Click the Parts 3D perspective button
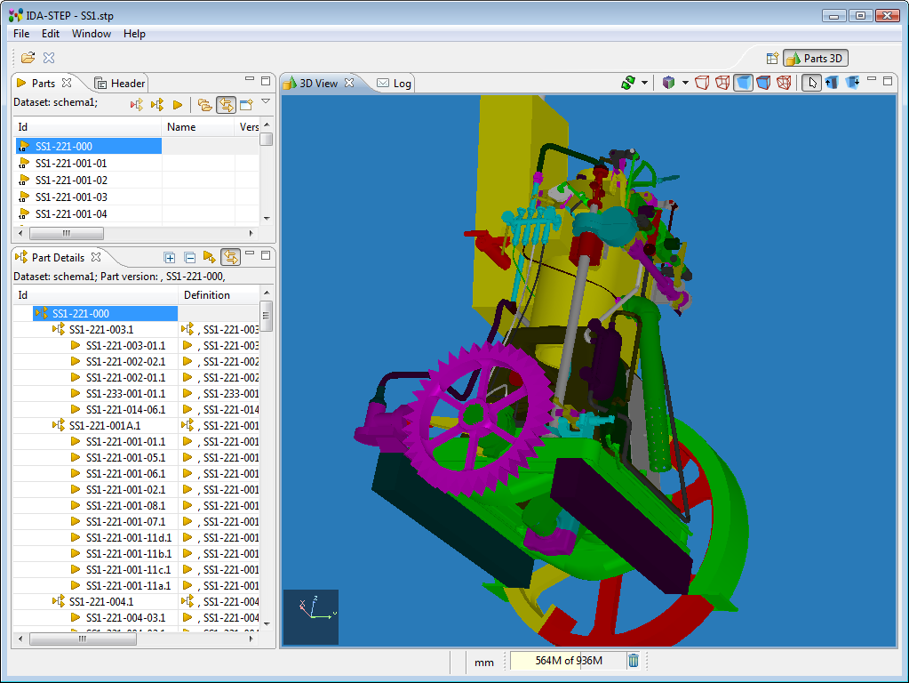 [x=816, y=59]
